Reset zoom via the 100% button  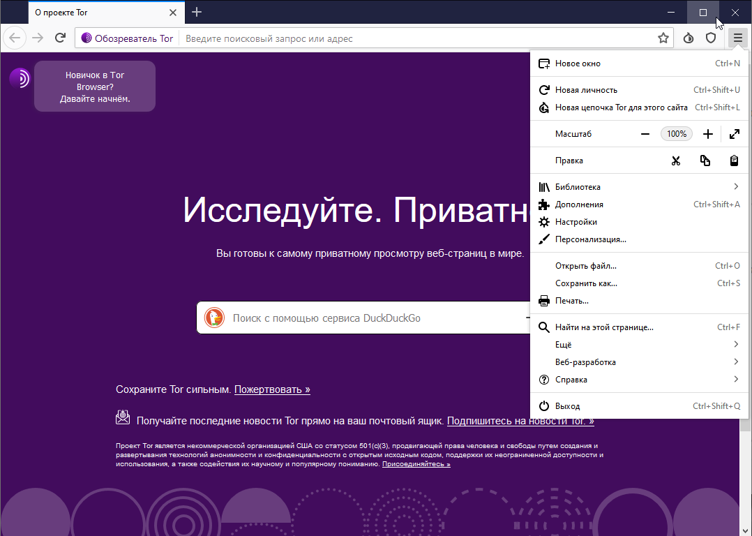click(x=676, y=134)
